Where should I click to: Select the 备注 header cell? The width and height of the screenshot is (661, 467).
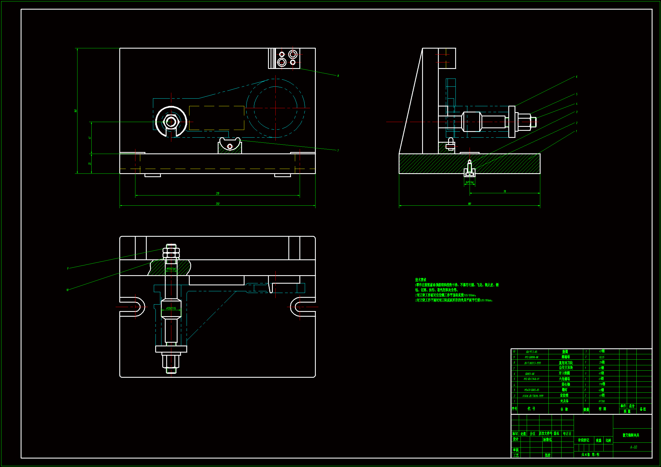tap(643, 409)
